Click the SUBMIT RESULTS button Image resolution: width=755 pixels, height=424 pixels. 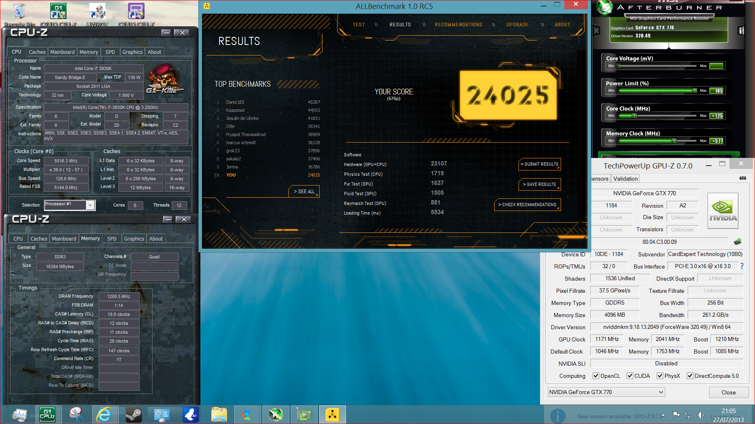(x=540, y=164)
